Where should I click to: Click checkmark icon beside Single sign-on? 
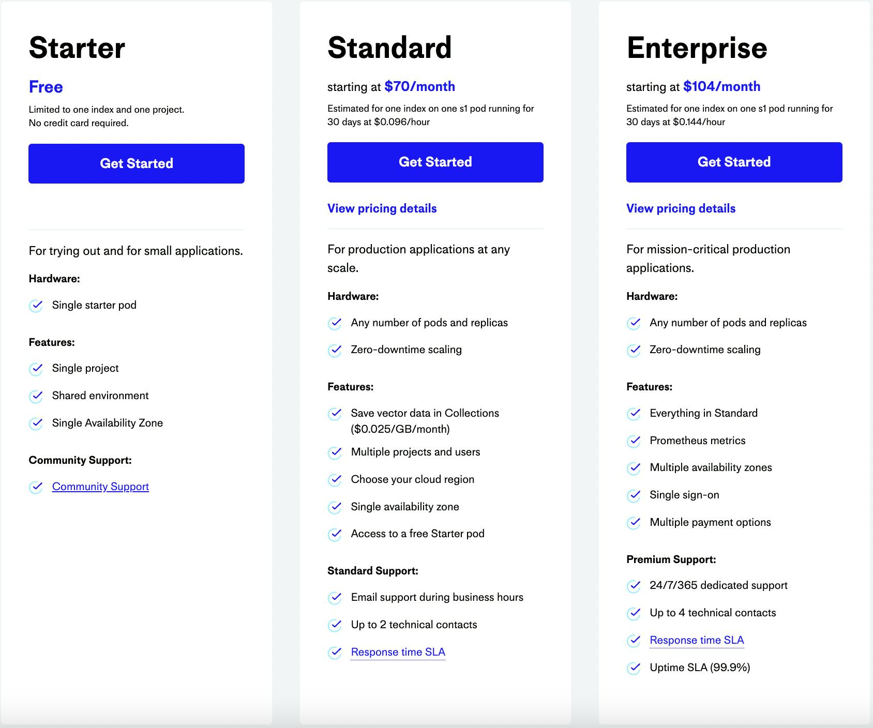pyautogui.click(x=634, y=495)
